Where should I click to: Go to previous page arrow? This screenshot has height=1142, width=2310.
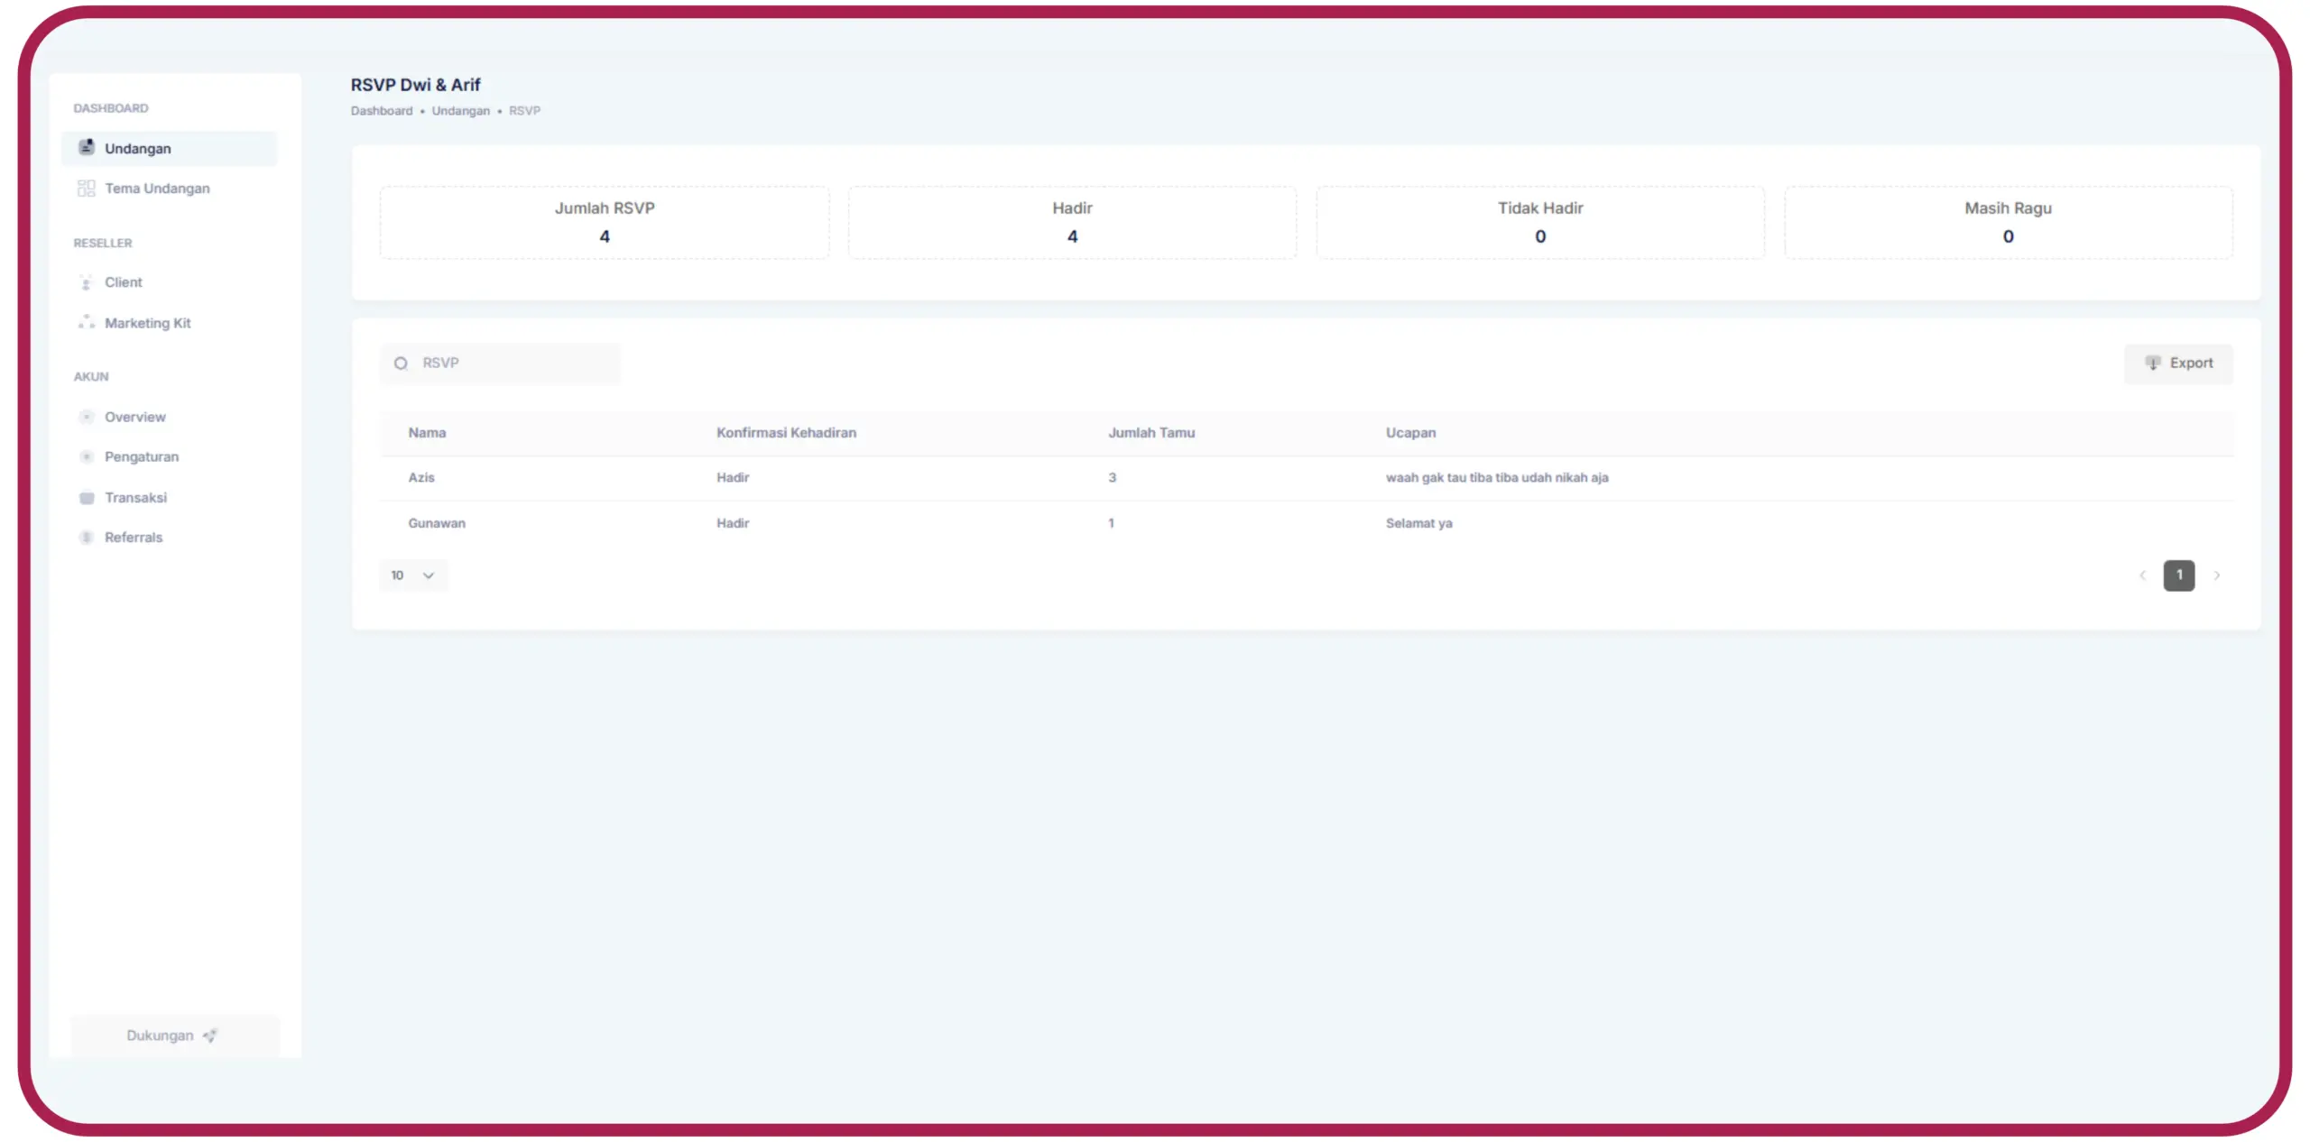[2142, 576]
